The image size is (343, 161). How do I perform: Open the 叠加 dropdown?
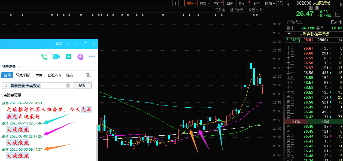205,3
